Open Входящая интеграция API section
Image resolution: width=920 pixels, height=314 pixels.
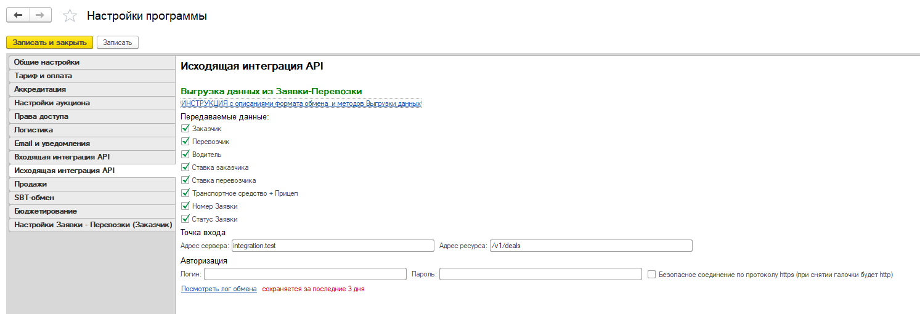pyautogui.click(x=92, y=157)
